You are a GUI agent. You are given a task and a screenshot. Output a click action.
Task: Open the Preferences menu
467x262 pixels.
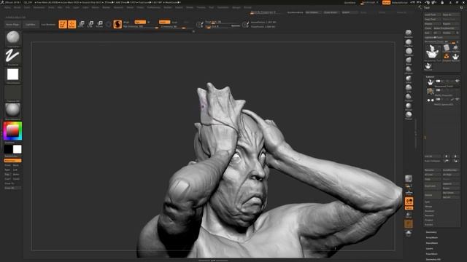click(154, 7)
